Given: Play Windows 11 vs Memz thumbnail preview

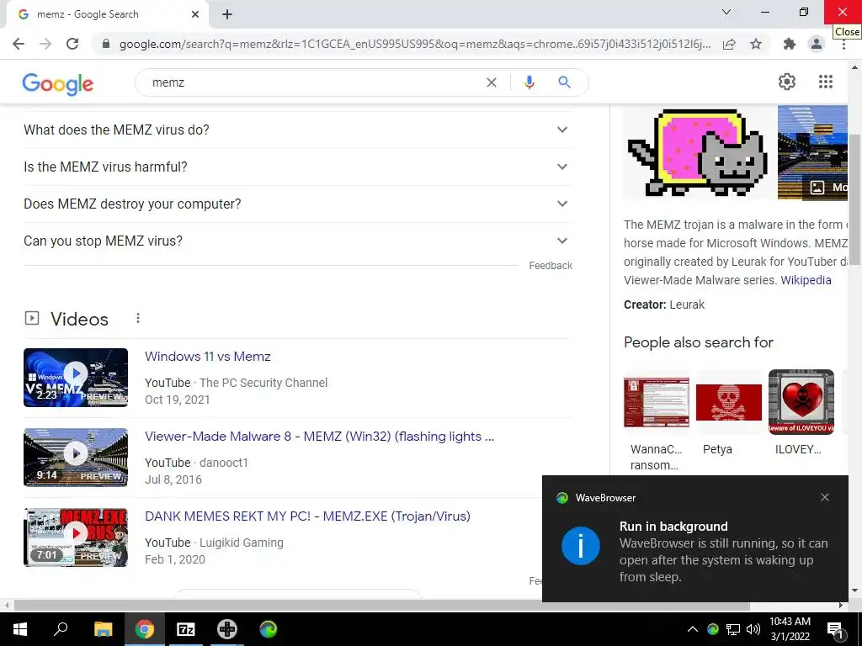Looking at the screenshot, I should tap(76, 378).
